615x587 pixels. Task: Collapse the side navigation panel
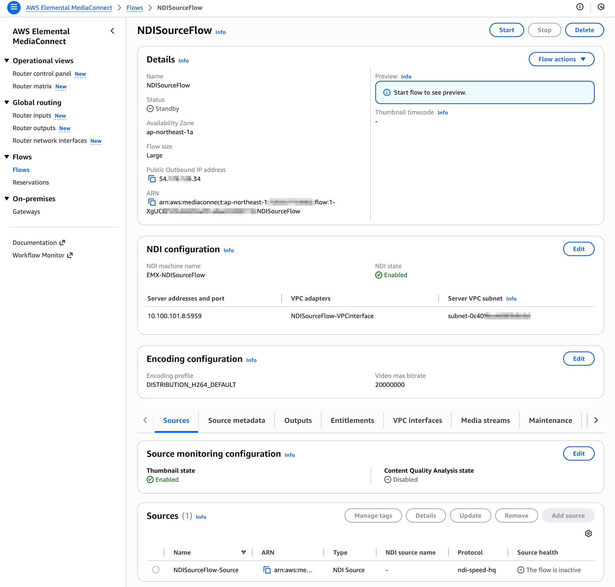(x=112, y=31)
